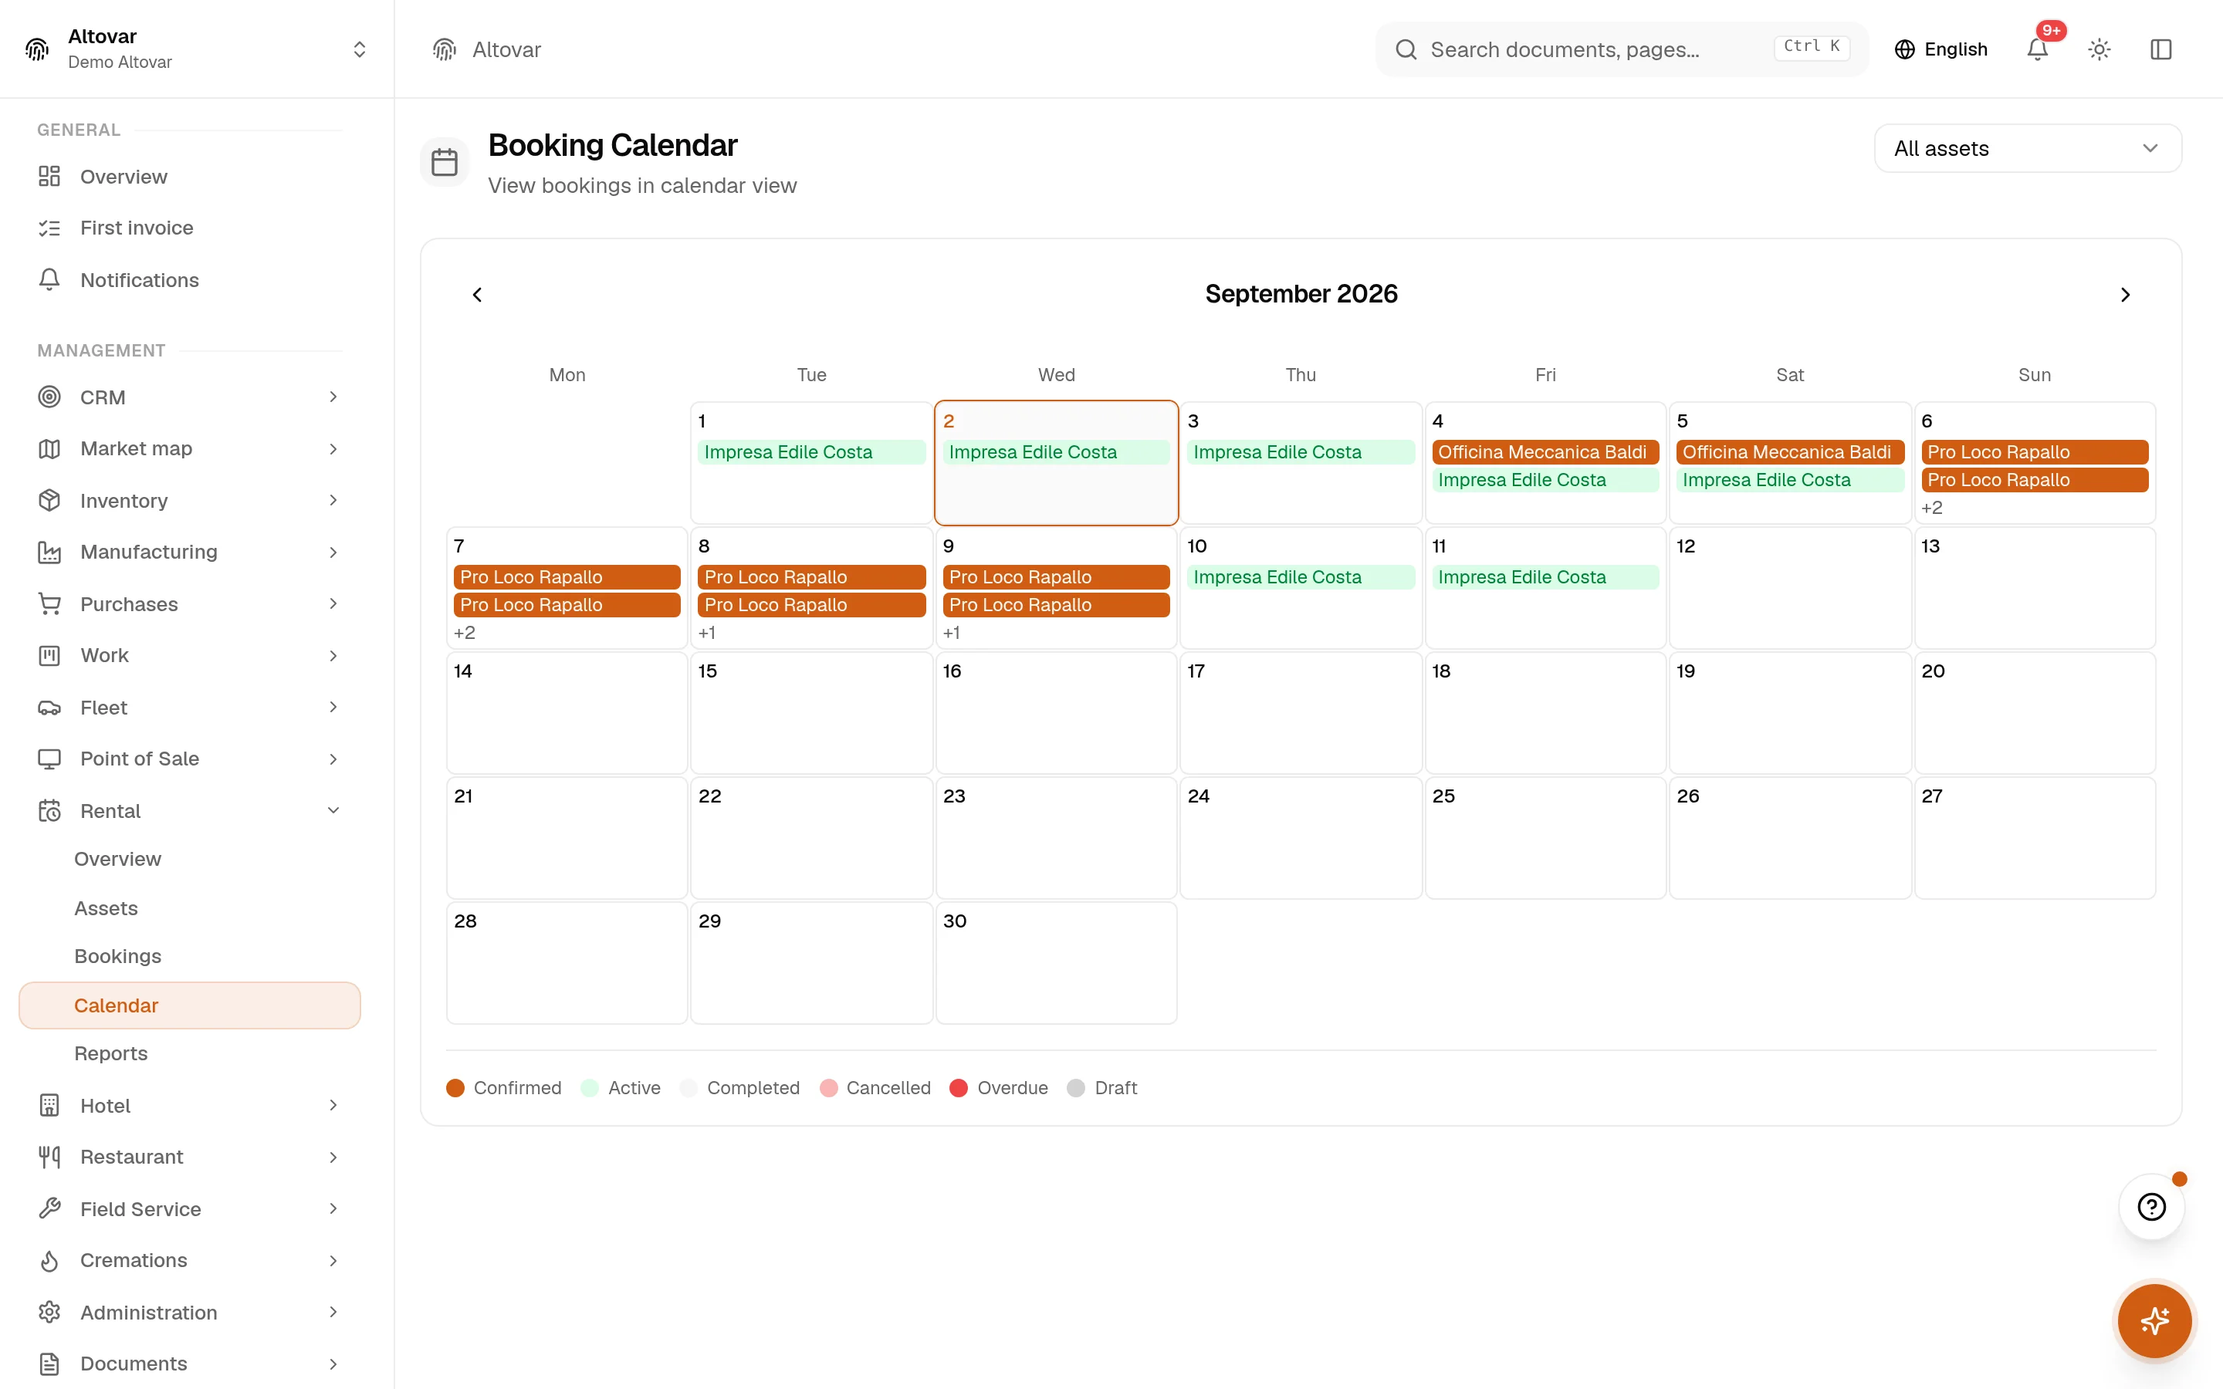Open Impresa Edile Costa booking on day 1
Viewport: 2223px width, 1389px height.
pyautogui.click(x=811, y=452)
